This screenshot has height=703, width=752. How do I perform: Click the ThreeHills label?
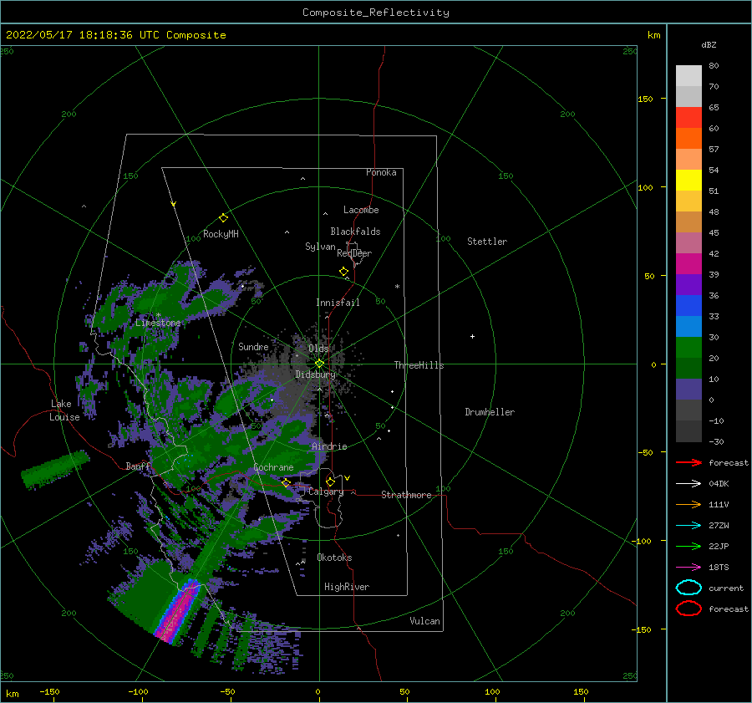[419, 365]
